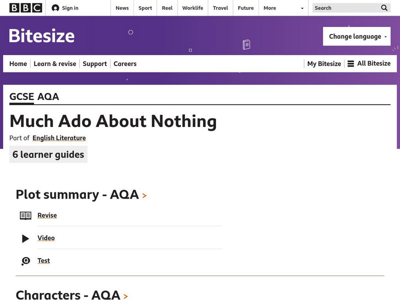Click the Bitesize logo in the purple banner
This screenshot has height=300, width=400.
[x=41, y=36]
